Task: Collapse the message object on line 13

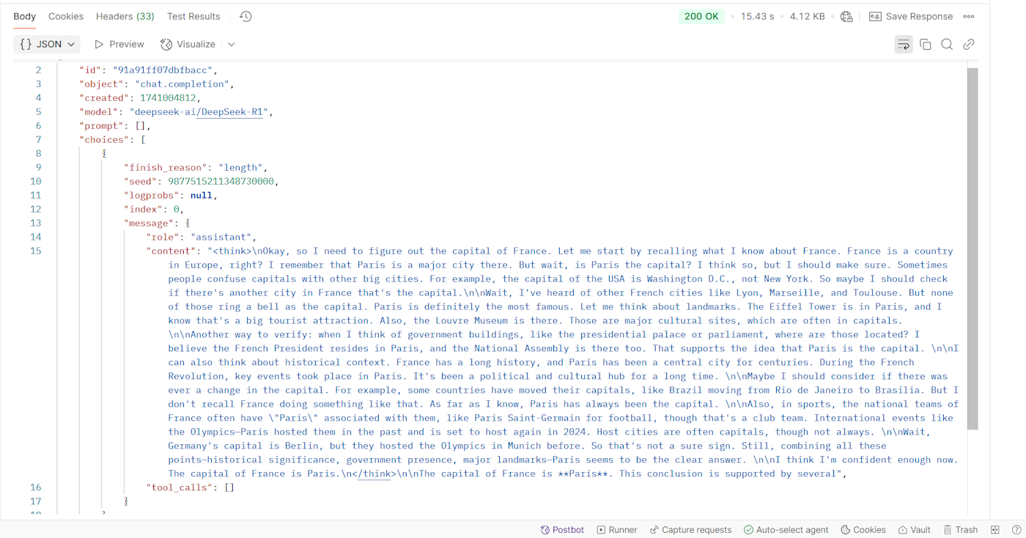Action: [188, 223]
